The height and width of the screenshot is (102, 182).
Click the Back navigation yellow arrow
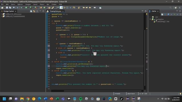[x=90, y=8]
